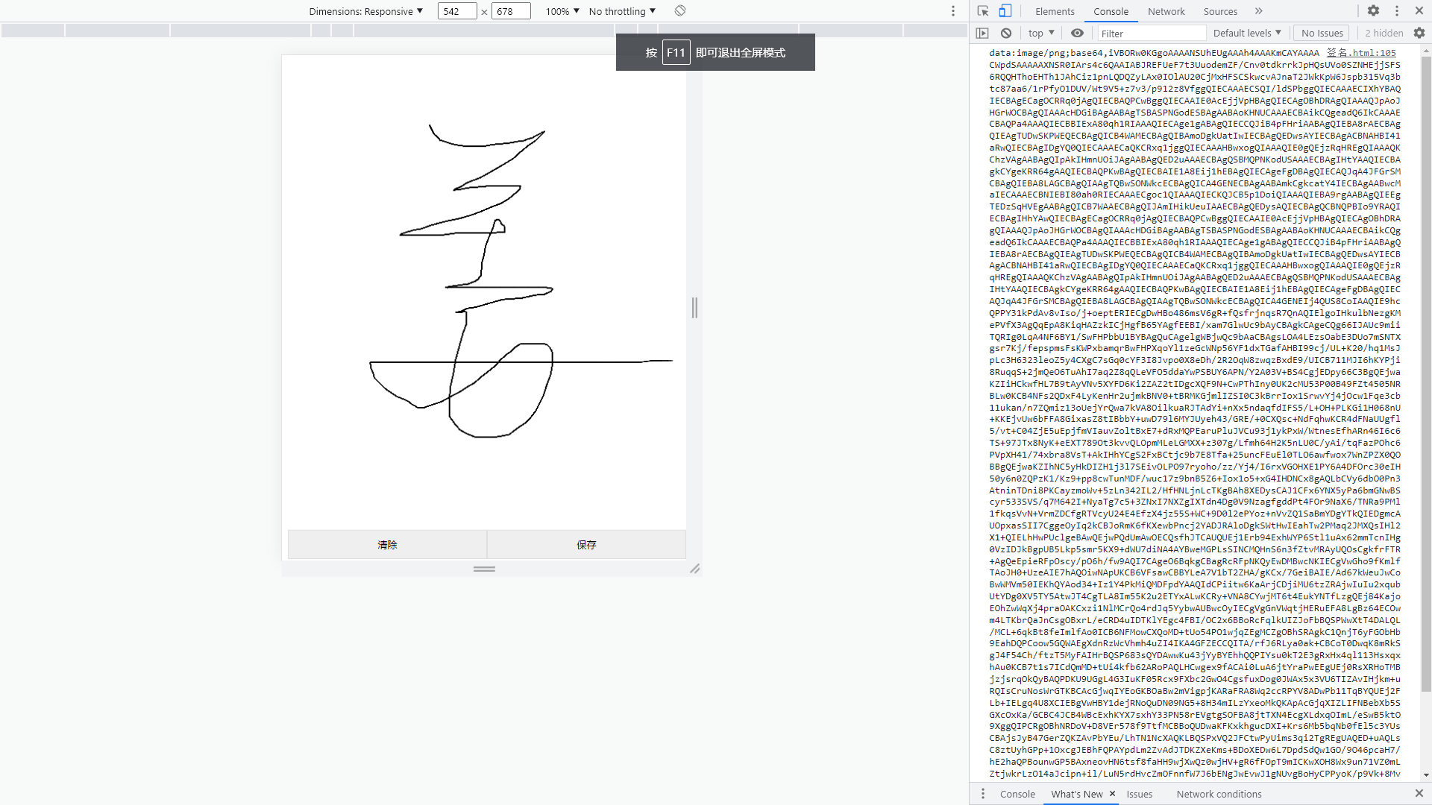The height and width of the screenshot is (805, 1432).
Task: Open DevTools settings gear
Action: pyautogui.click(x=1373, y=11)
